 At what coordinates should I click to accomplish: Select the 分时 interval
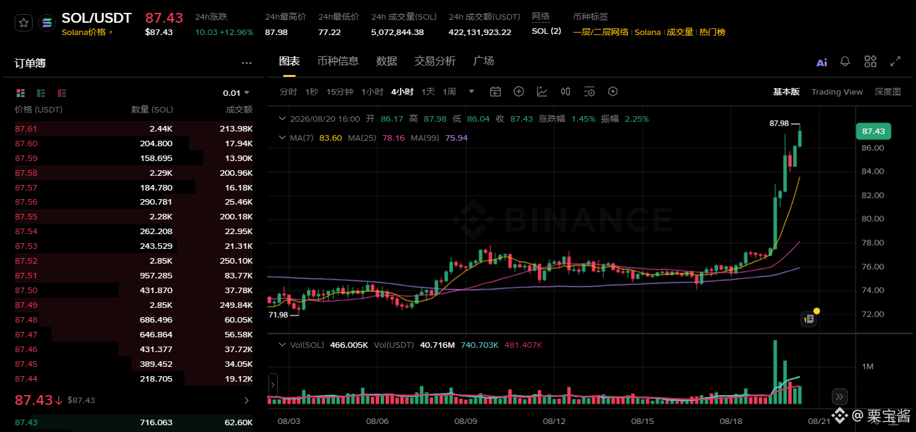(288, 92)
